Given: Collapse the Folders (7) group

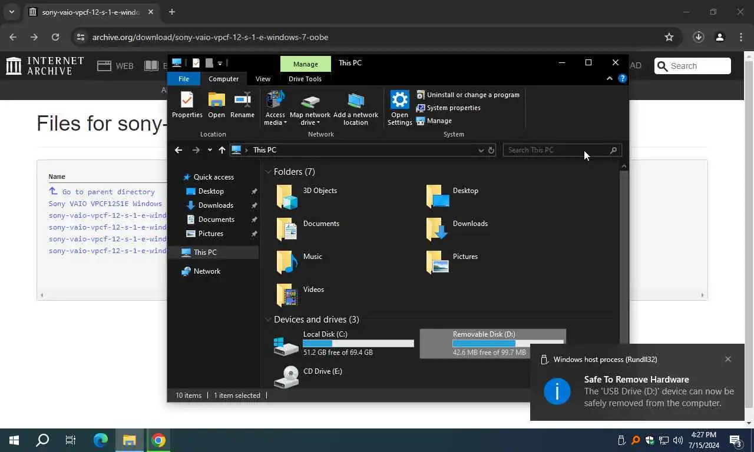Looking at the screenshot, I should (268, 172).
